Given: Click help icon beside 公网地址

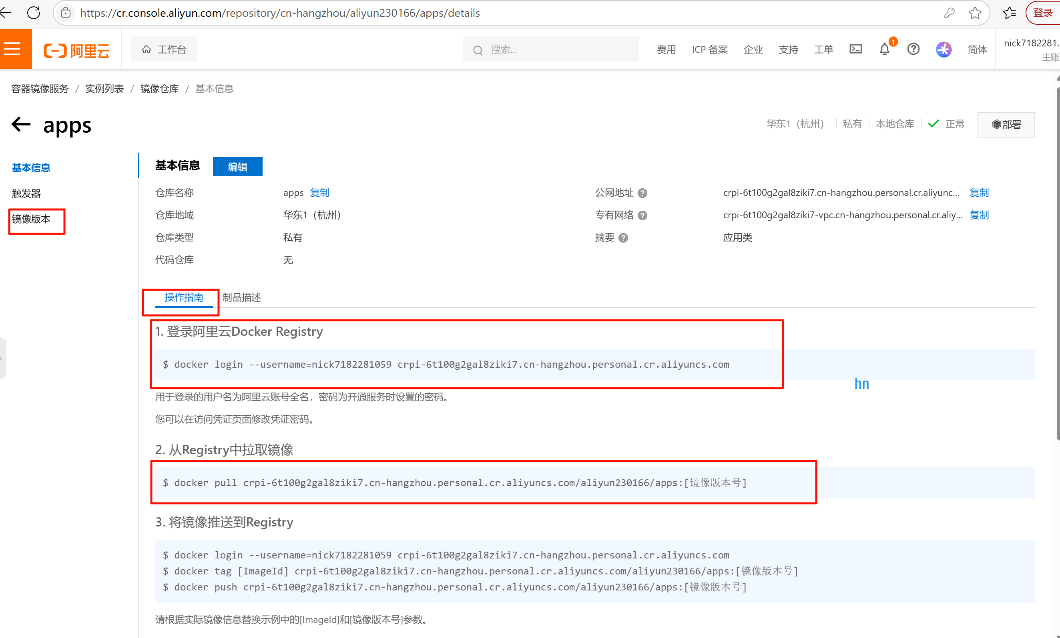Looking at the screenshot, I should click(642, 193).
